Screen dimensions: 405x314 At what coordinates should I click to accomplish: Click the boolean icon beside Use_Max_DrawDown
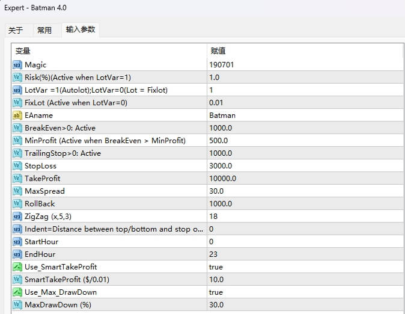pos(17,292)
